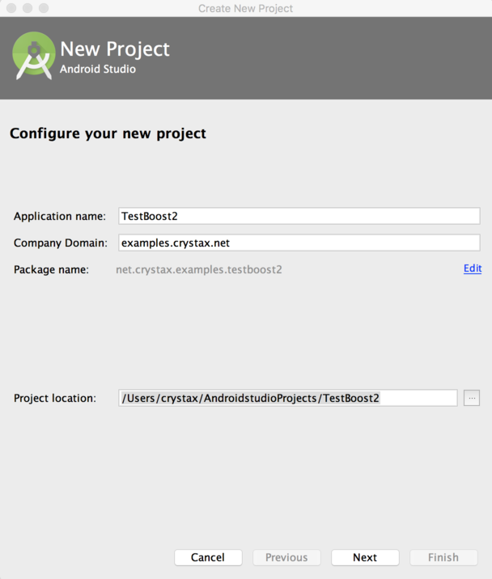Focus the Application name field TestBoost2
The height and width of the screenshot is (579, 492).
[x=299, y=216]
